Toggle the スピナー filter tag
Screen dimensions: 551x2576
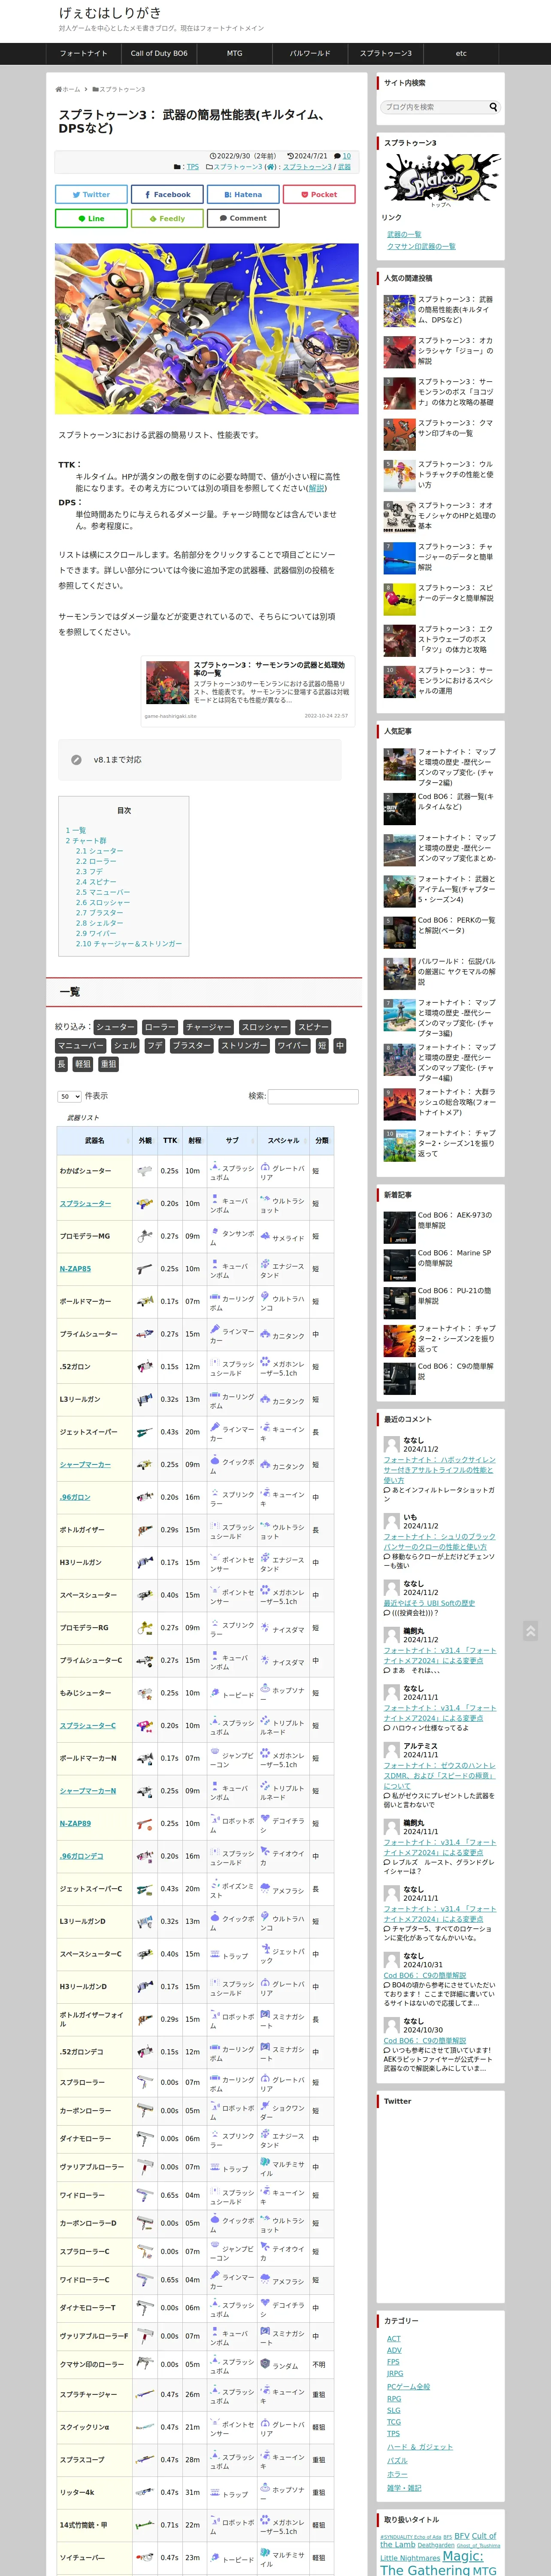(x=313, y=1026)
